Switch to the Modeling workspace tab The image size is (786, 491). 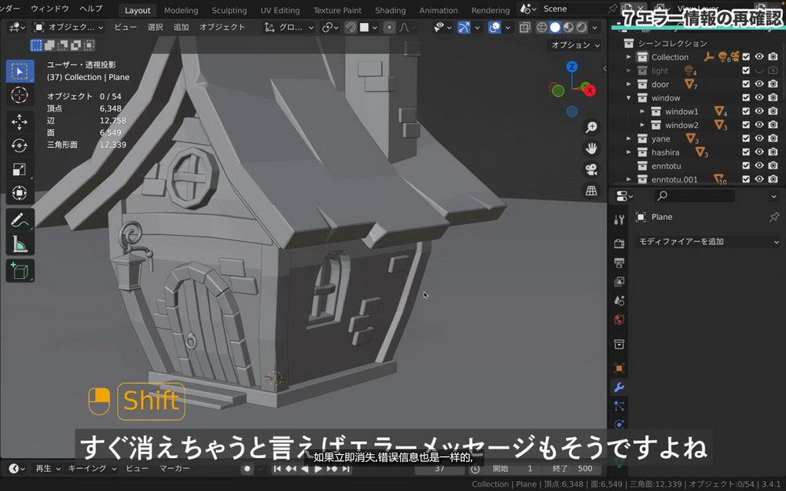181,10
